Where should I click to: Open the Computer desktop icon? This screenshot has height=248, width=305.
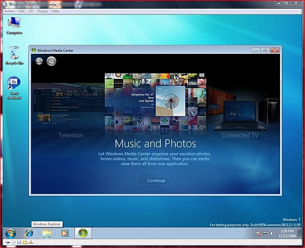click(14, 26)
